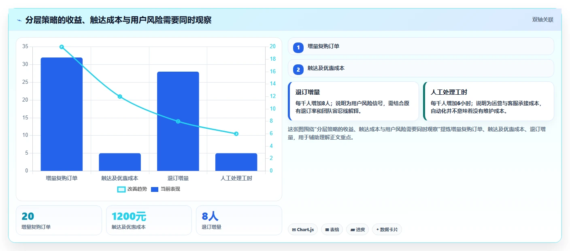Toggle the 当前表现 legend swatch
This screenshot has height=251, width=570.
pos(155,189)
